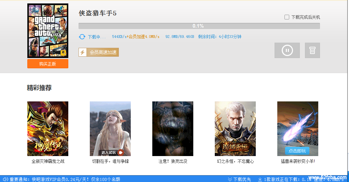The width and height of the screenshot is (349, 182).
Task: Open the Grand Theft Auto V cover image
Action: coord(47,31)
